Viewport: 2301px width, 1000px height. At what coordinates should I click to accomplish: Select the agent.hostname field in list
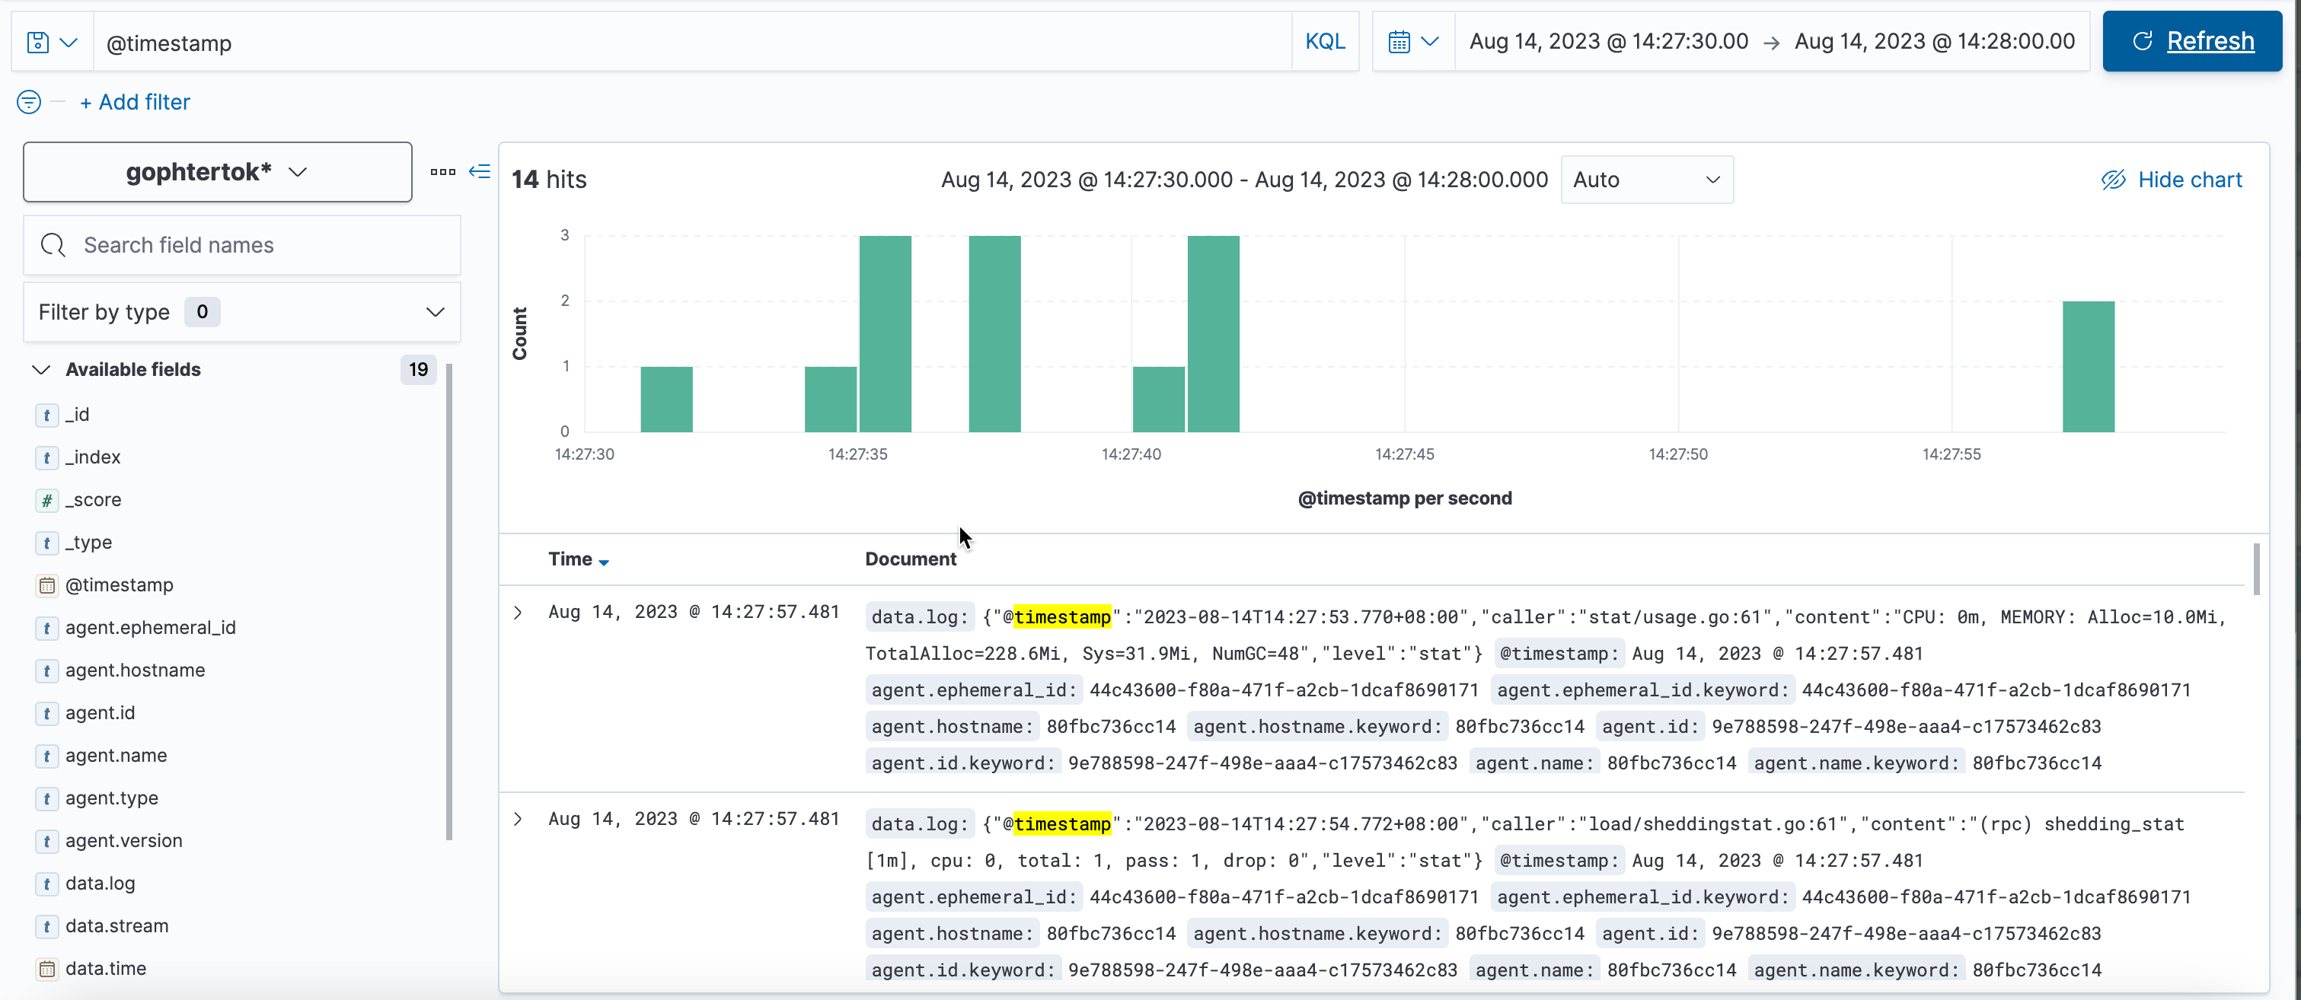pyautogui.click(x=135, y=670)
